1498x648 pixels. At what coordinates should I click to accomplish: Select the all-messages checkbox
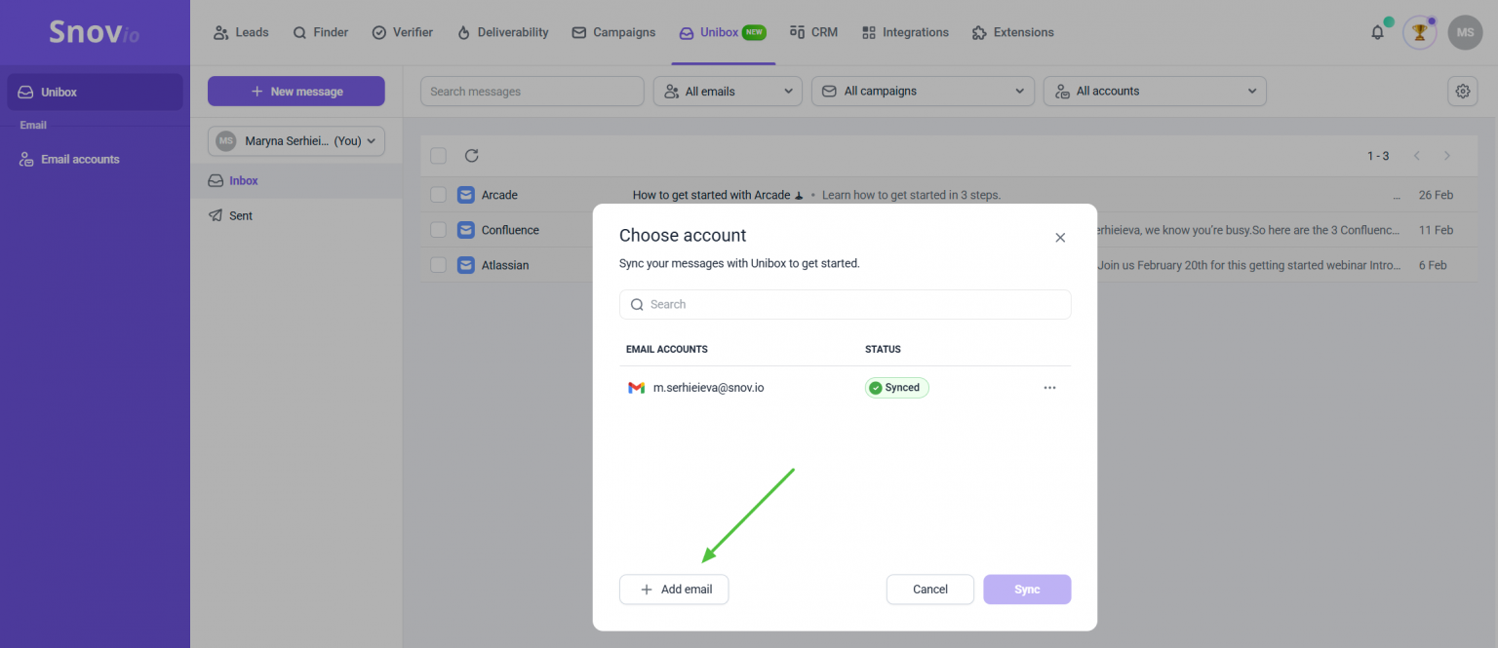(x=439, y=156)
